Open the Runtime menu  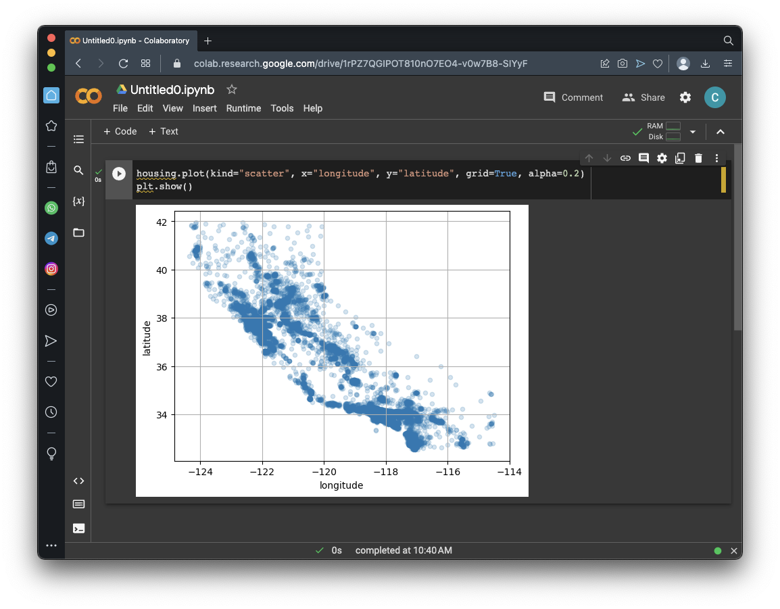(x=243, y=108)
